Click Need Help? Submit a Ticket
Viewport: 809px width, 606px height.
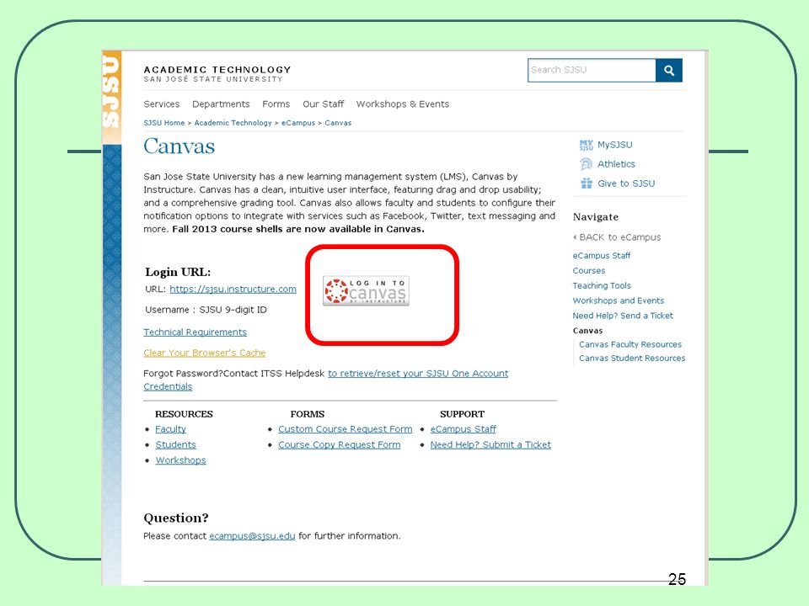click(490, 444)
